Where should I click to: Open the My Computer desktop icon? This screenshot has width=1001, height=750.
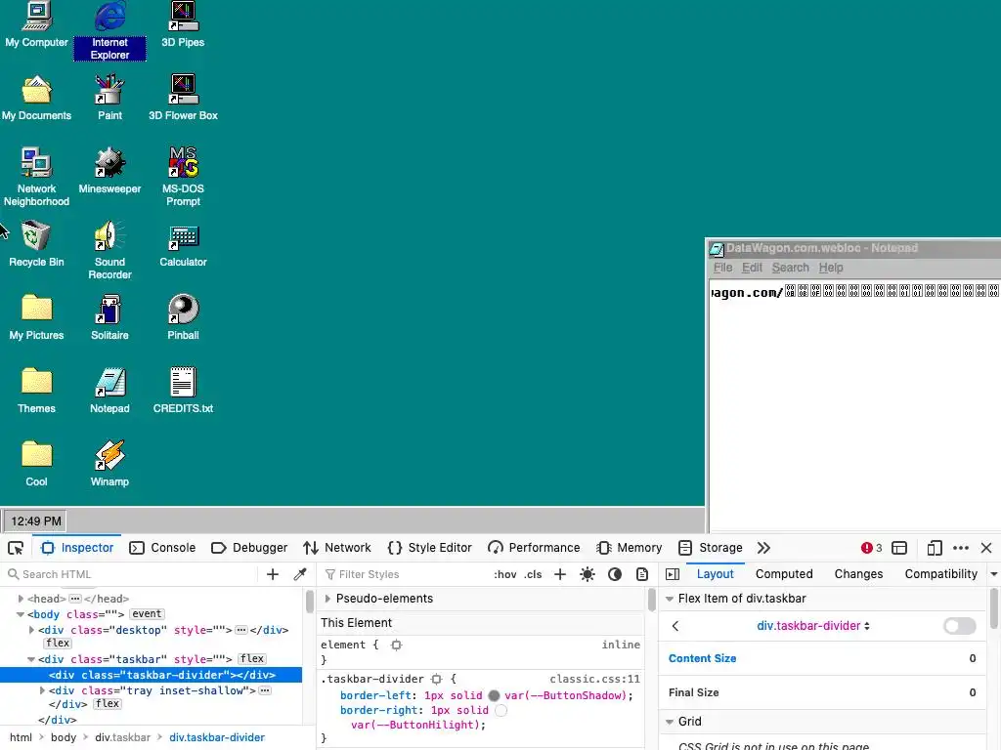[x=36, y=25]
